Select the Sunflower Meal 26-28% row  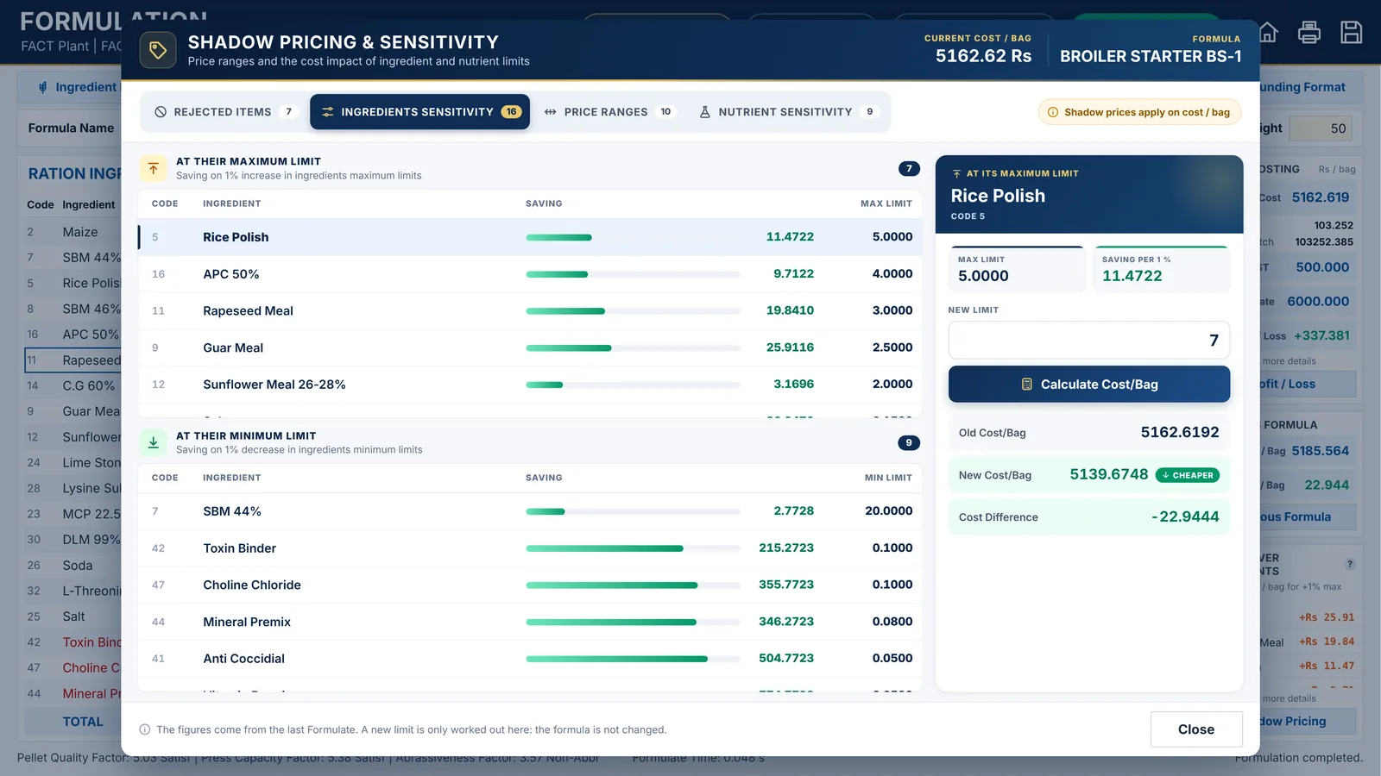point(530,385)
